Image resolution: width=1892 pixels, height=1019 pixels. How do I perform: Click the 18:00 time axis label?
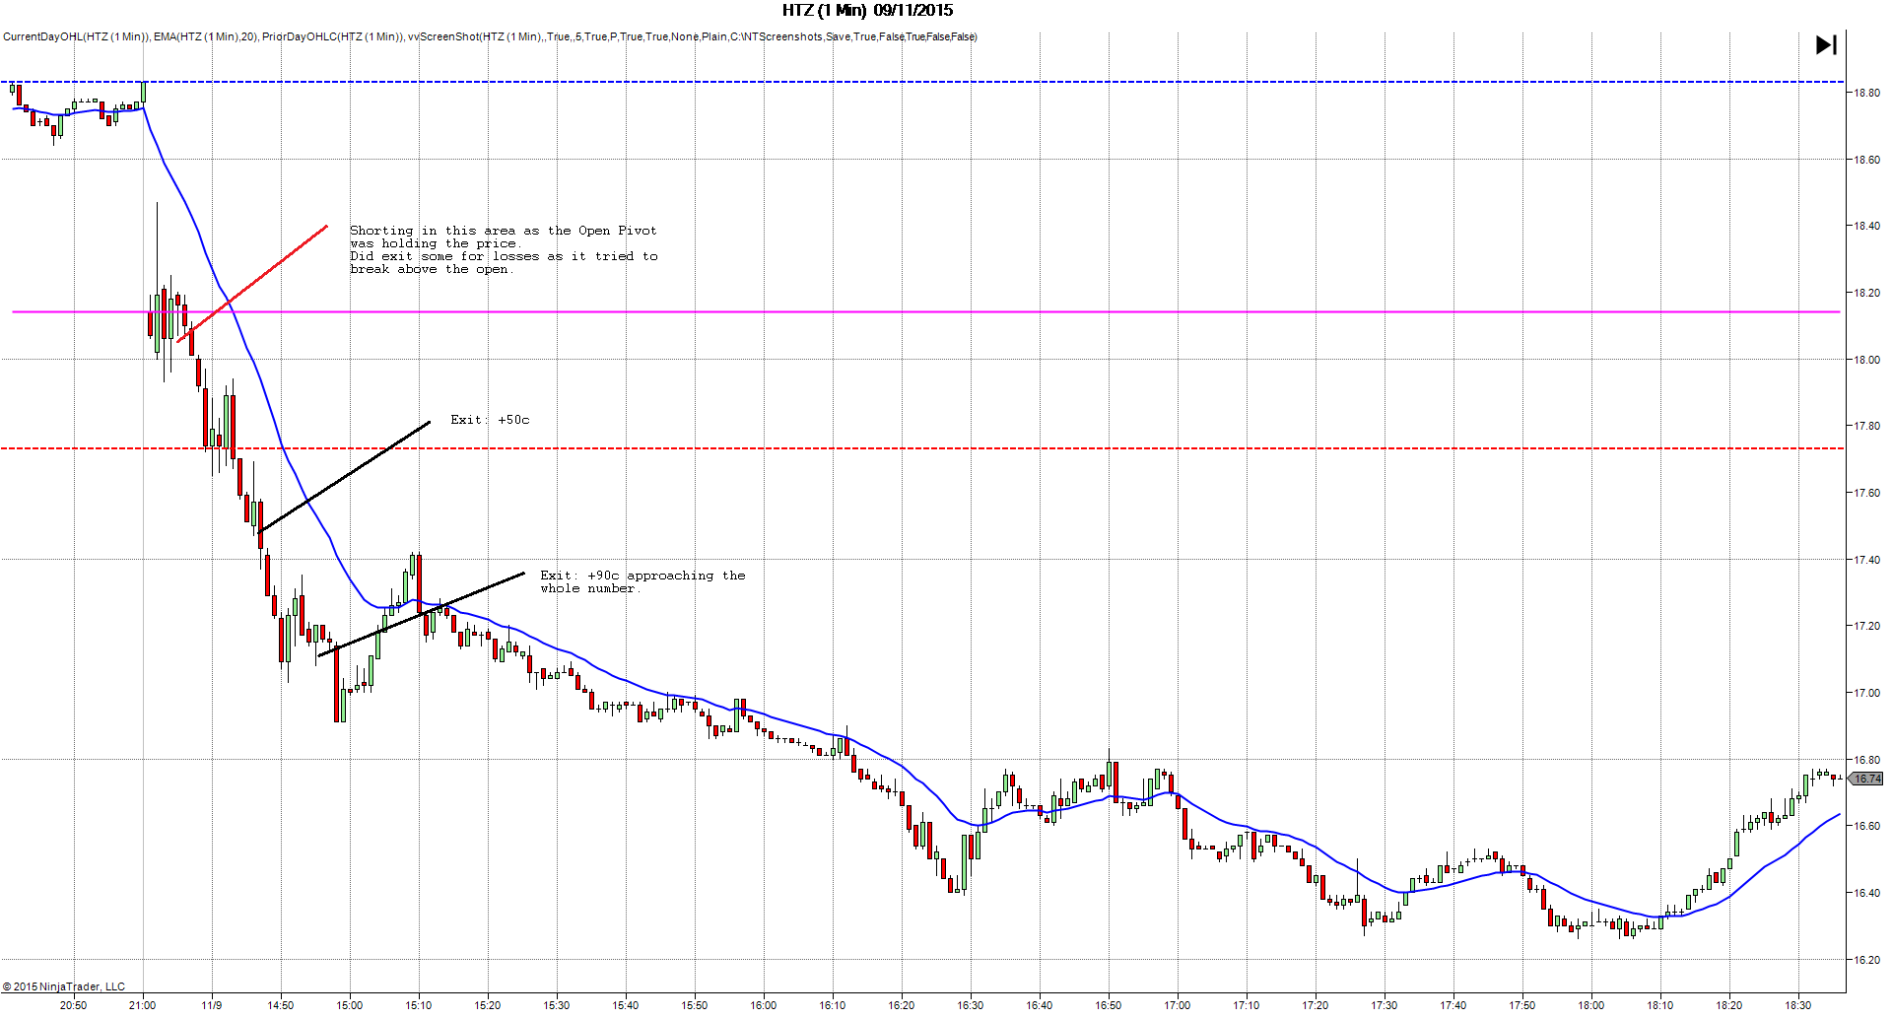pos(1591,1005)
